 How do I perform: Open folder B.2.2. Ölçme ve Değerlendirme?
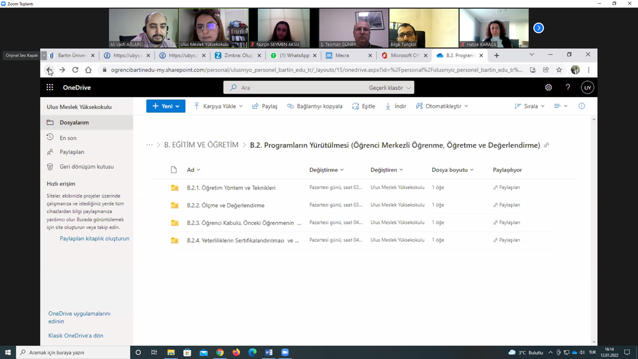226,205
